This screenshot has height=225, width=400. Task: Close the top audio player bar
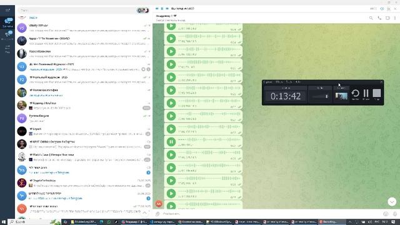point(395,9)
